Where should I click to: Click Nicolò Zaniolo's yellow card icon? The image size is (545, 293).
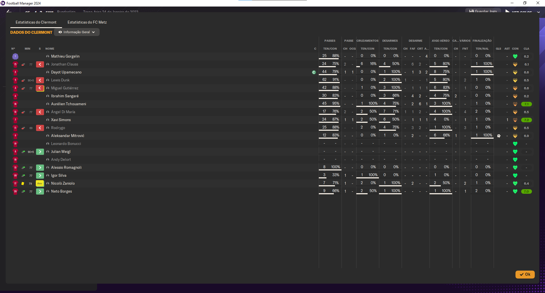click(23, 184)
